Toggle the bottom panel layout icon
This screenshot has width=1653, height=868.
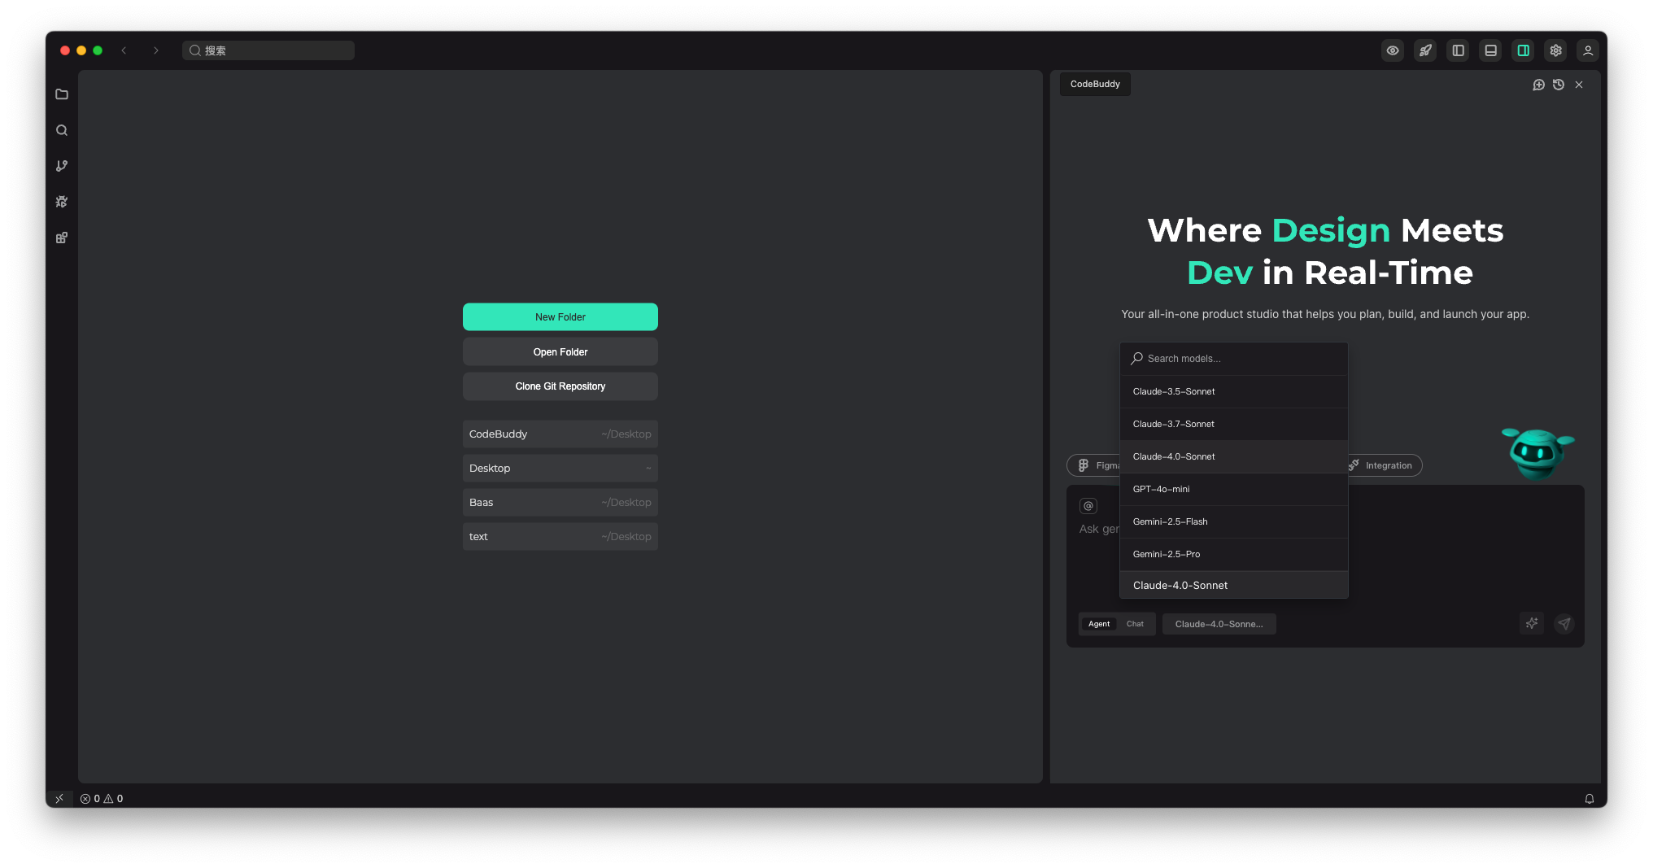tap(1490, 50)
